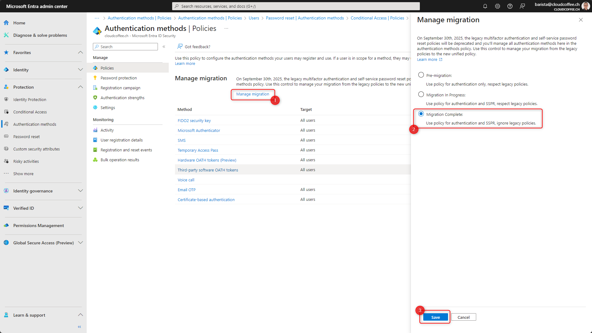Open Custom security attributes

[36, 149]
